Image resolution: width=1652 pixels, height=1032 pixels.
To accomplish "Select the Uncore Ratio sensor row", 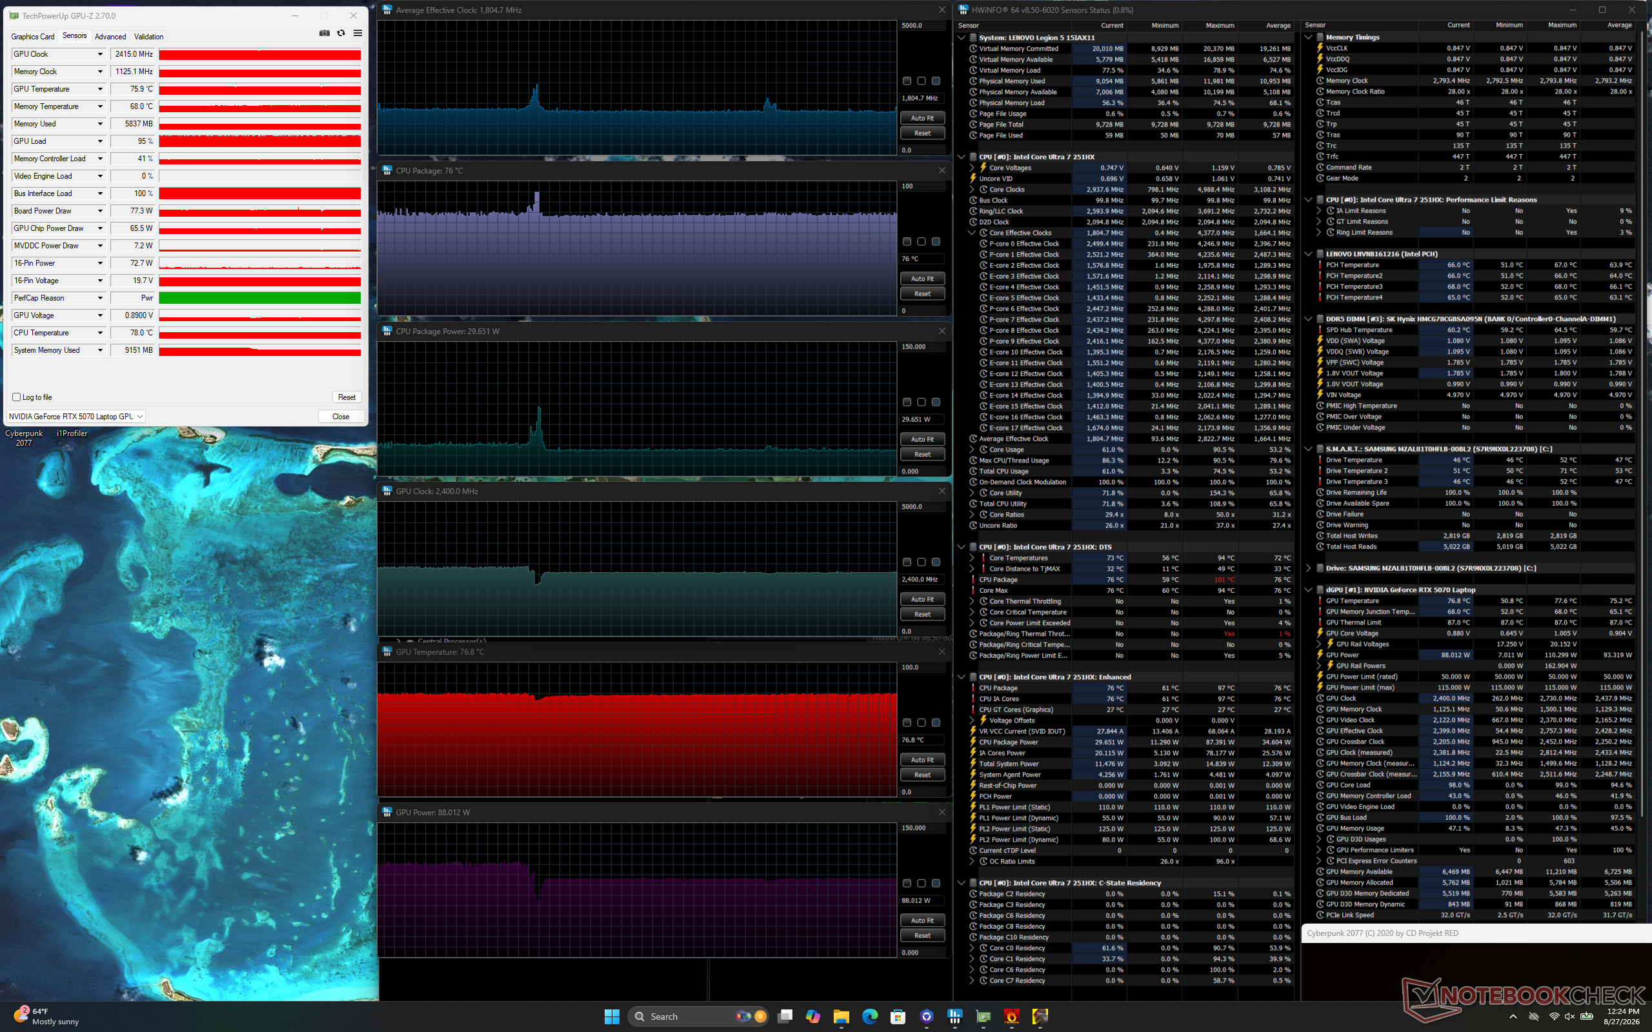I will click(x=1131, y=526).
